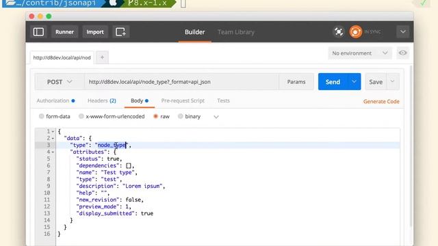Open environment quick look eye icon
Viewport: 438px width, 246px height.
click(x=402, y=53)
